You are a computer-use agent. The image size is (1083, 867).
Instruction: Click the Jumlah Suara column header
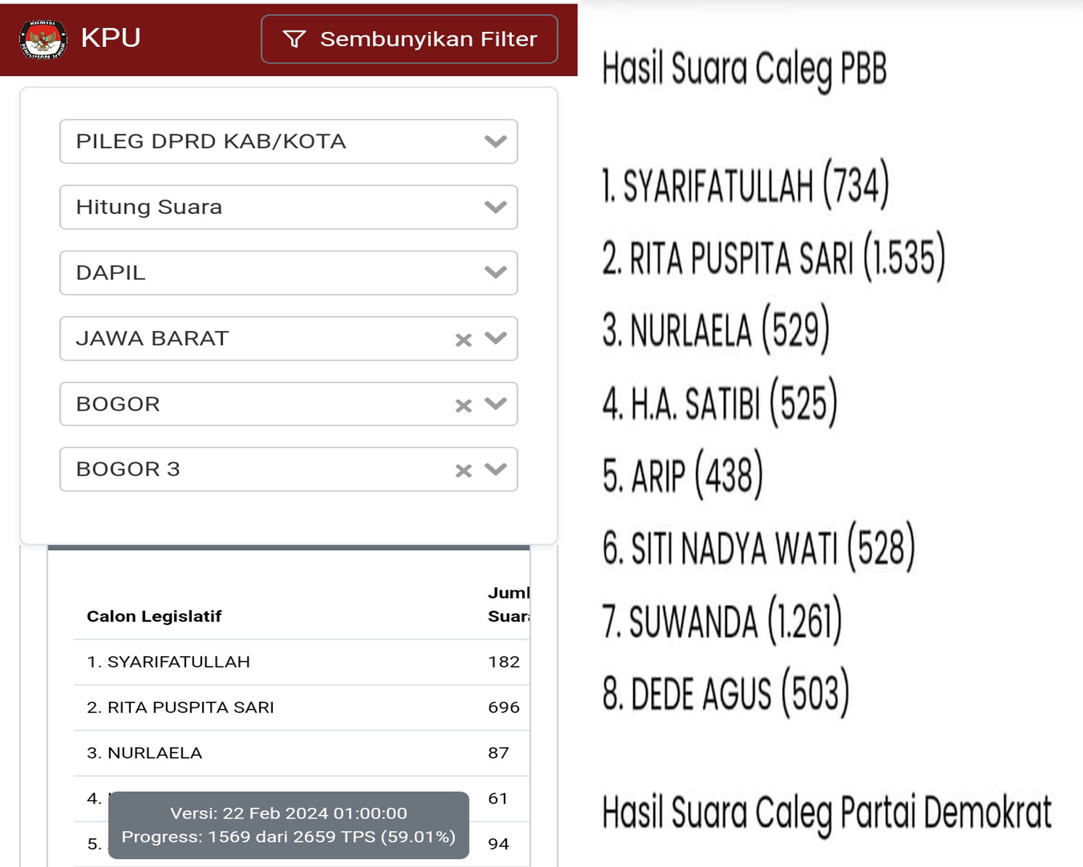508,605
